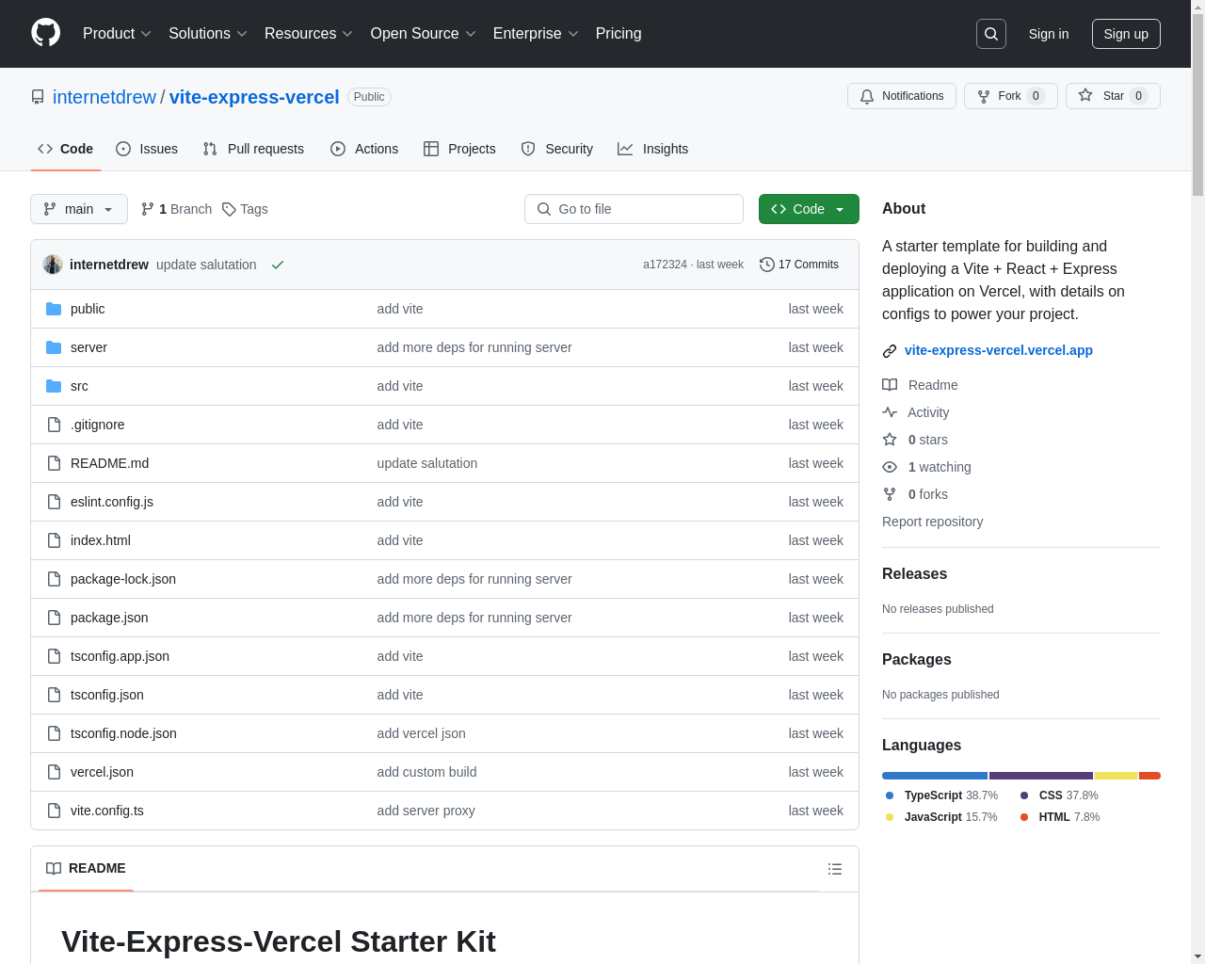Click the notification bell icon

pyautogui.click(x=867, y=96)
